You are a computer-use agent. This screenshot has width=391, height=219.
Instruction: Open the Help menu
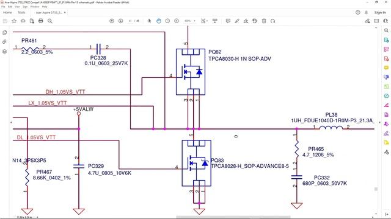(x=45, y=7)
